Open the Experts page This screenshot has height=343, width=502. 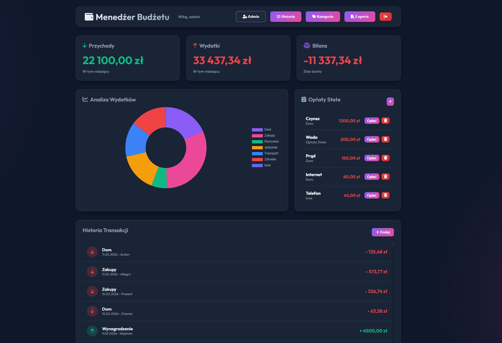click(x=359, y=17)
